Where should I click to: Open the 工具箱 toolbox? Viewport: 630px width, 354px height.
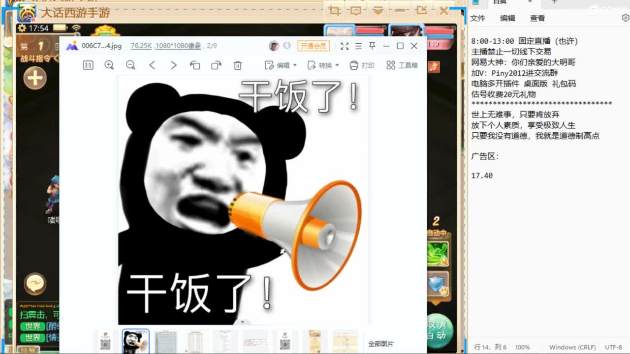(402, 65)
